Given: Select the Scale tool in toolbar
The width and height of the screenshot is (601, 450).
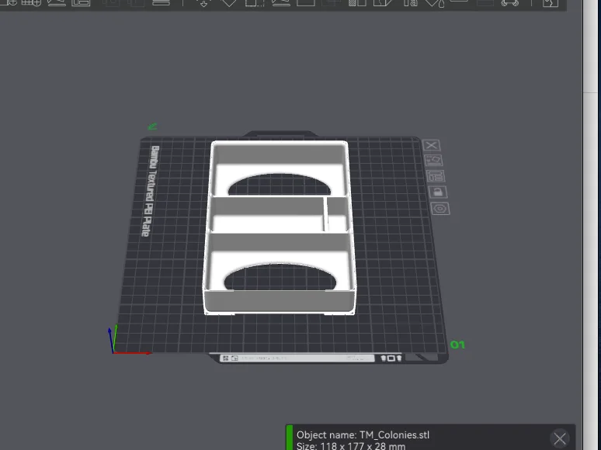Looking at the screenshot, I should (255, 3).
